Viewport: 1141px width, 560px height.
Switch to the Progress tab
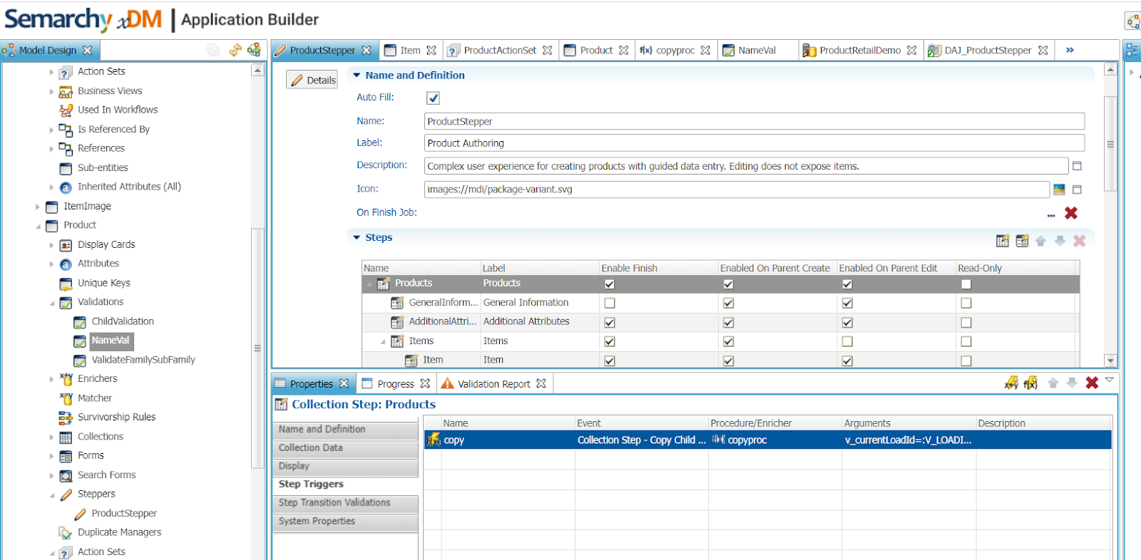click(x=396, y=383)
